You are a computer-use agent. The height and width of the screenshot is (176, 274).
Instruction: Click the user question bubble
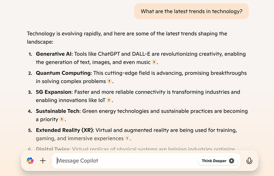click(191, 11)
